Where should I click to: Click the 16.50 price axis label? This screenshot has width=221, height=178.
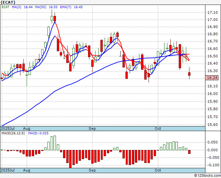[x=213, y=56]
